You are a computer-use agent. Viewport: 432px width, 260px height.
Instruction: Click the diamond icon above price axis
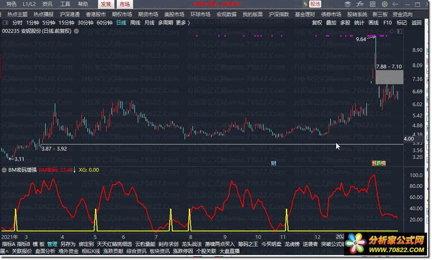tap(392, 32)
